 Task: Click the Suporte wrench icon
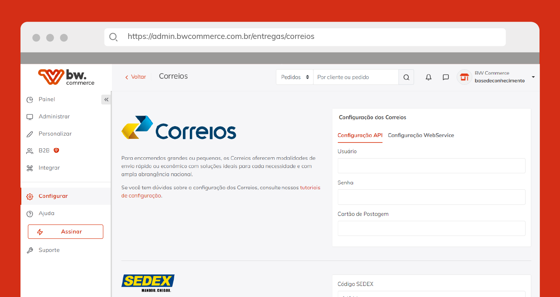(30, 250)
